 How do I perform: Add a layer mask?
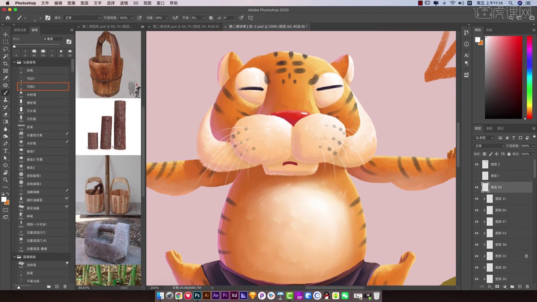497,287
